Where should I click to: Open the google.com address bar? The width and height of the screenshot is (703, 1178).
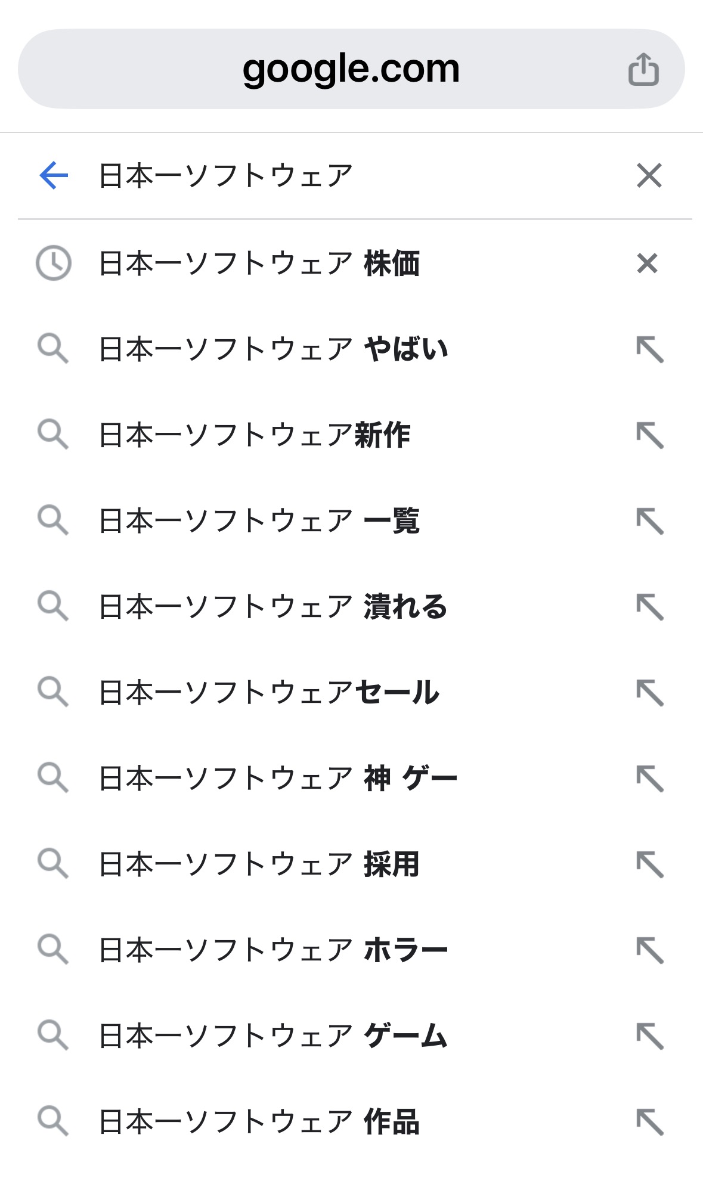point(351,69)
